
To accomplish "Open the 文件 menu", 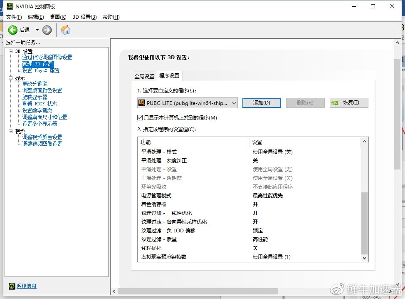I will pos(14,17).
